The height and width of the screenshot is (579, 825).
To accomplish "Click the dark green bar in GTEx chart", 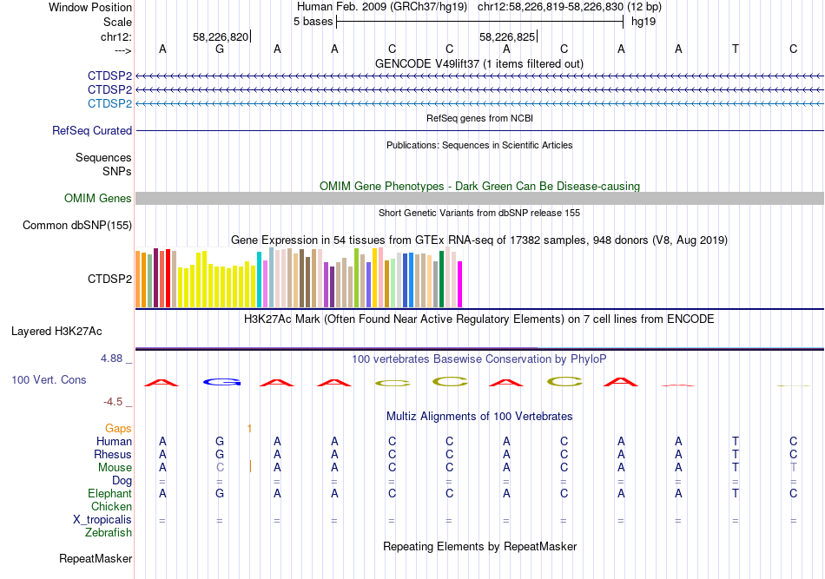I will click(441, 280).
